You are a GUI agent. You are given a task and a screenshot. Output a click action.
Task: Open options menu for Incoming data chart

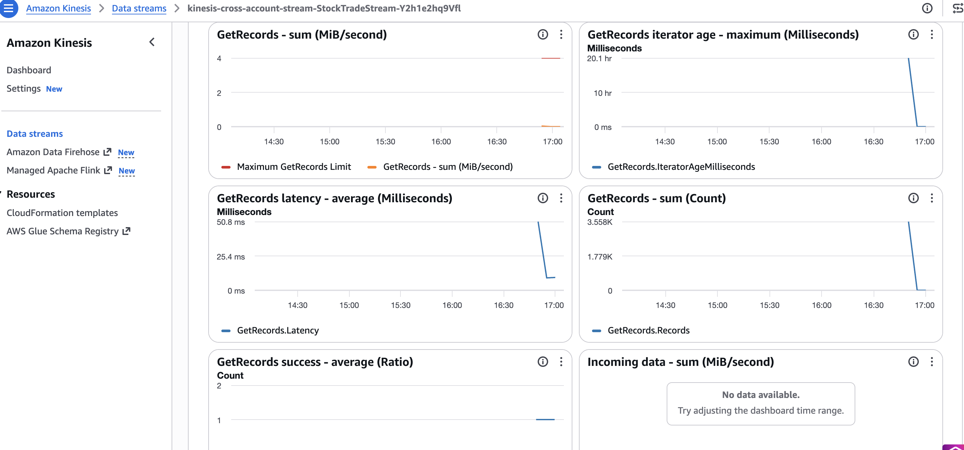point(932,361)
